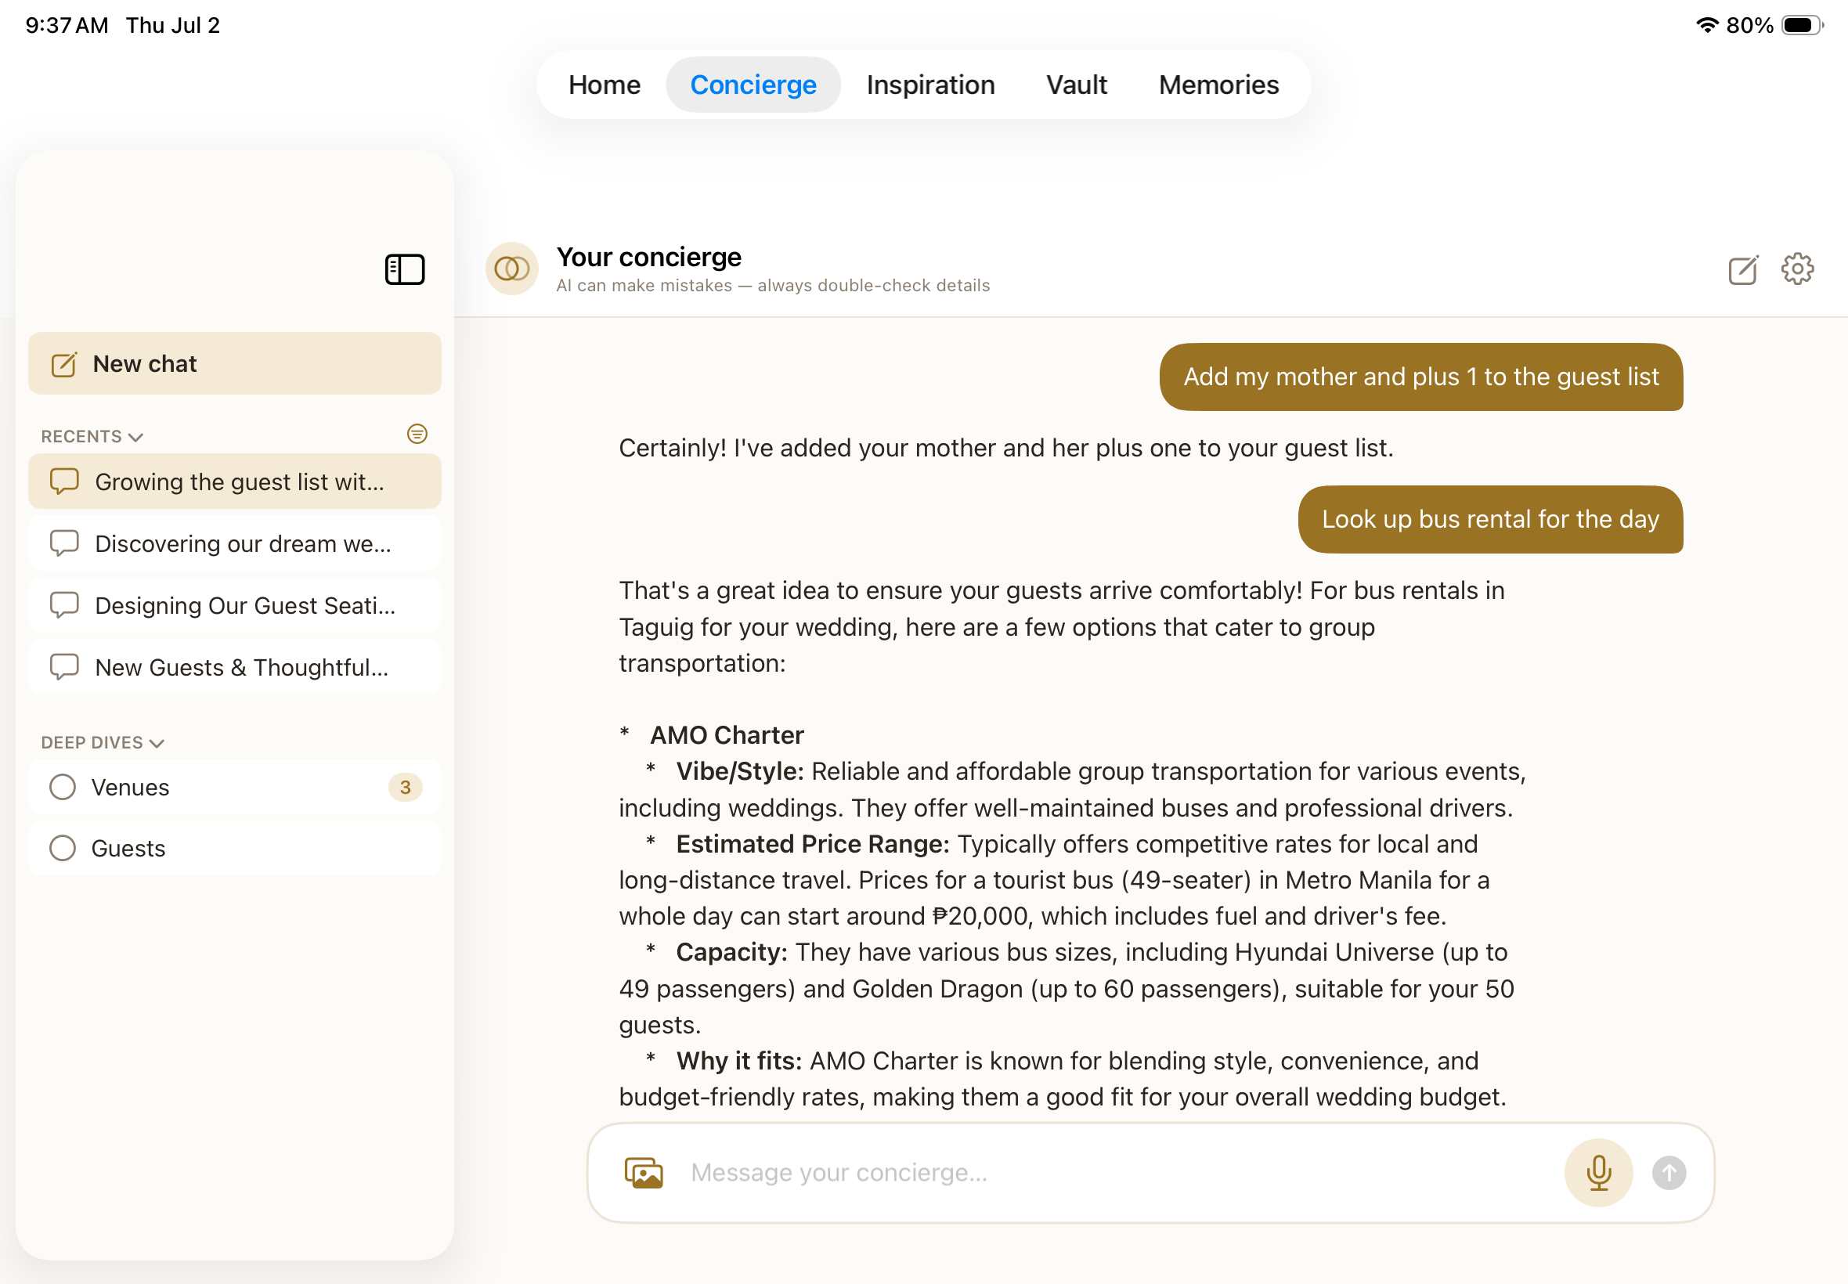Click the pencil icon in New chat button
1848x1284 pixels.
pyautogui.click(x=64, y=364)
